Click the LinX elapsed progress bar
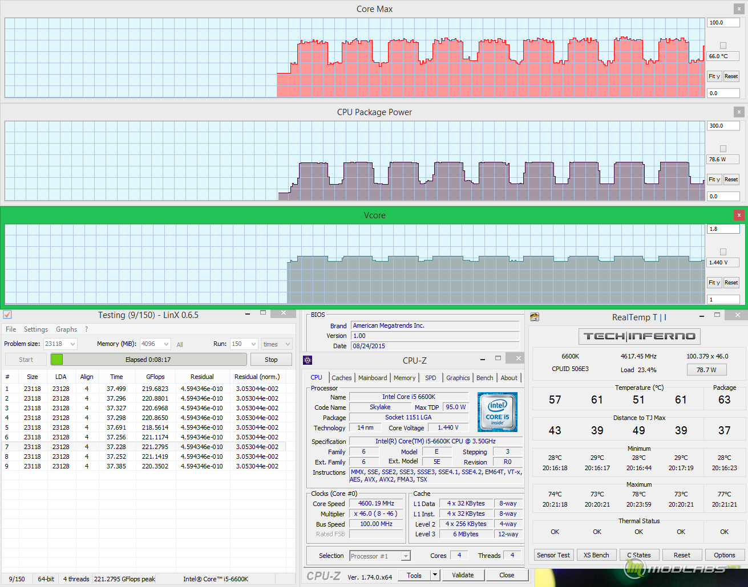Screen dimensions: 748x587 pyautogui.click(x=148, y=360)
